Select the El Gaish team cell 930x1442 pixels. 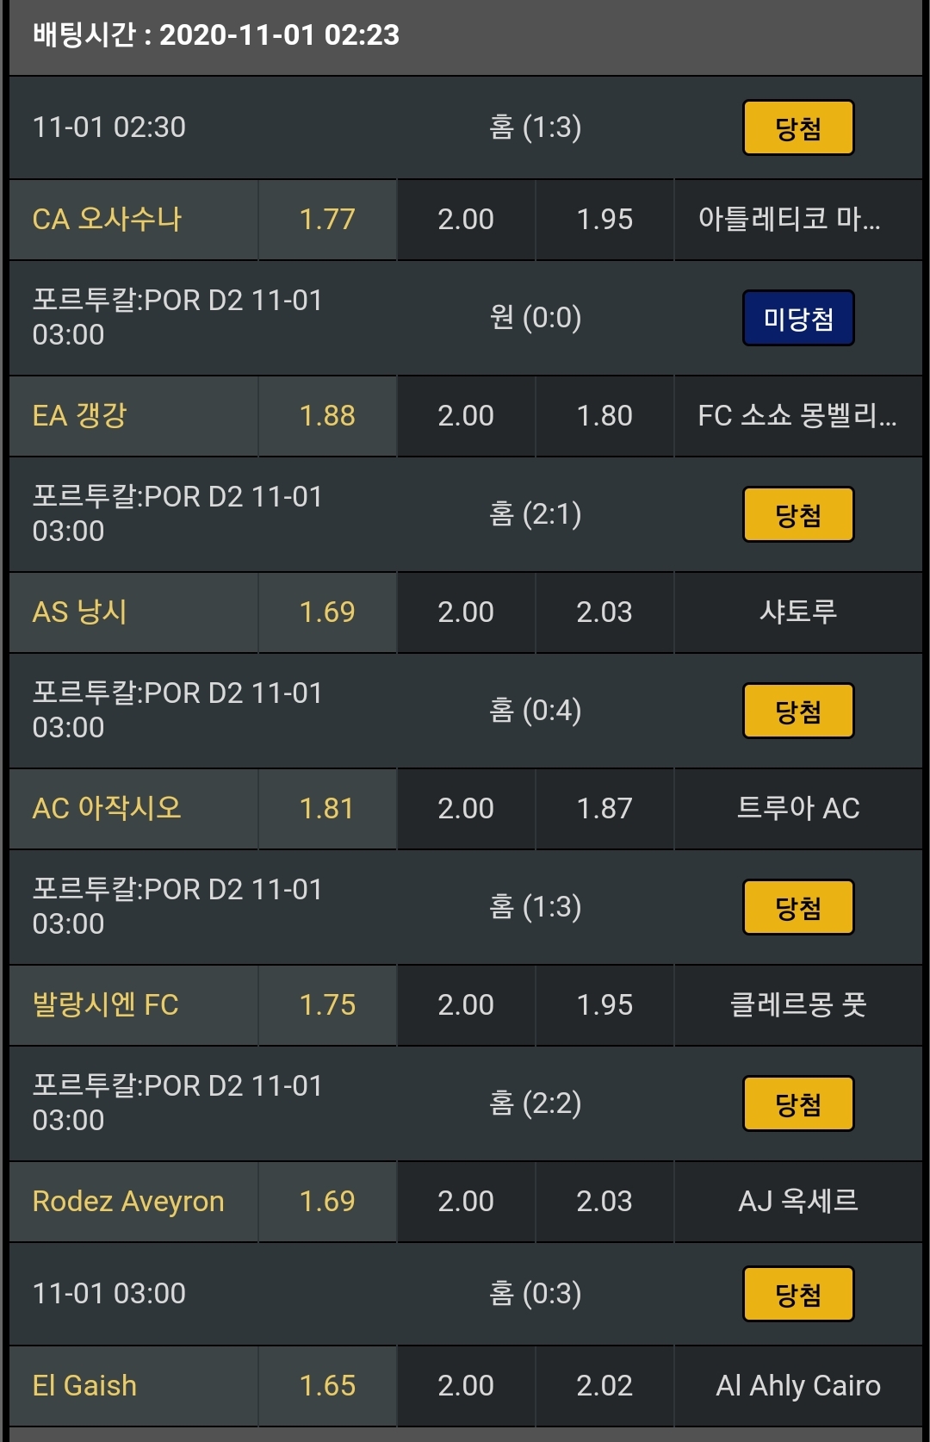133,1386
